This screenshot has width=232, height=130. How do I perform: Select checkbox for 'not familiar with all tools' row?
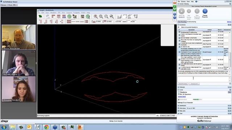click(179, 38)
